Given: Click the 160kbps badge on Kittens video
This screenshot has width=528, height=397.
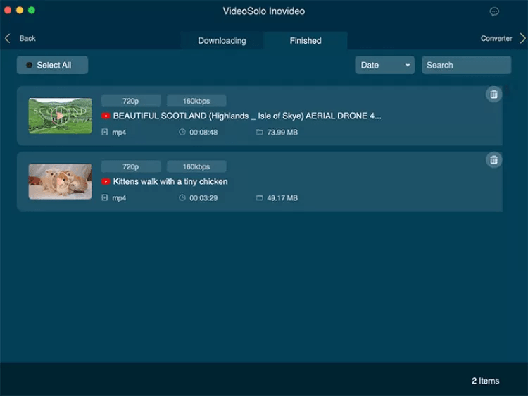Looking at the screenshot, I should [196, 167].
